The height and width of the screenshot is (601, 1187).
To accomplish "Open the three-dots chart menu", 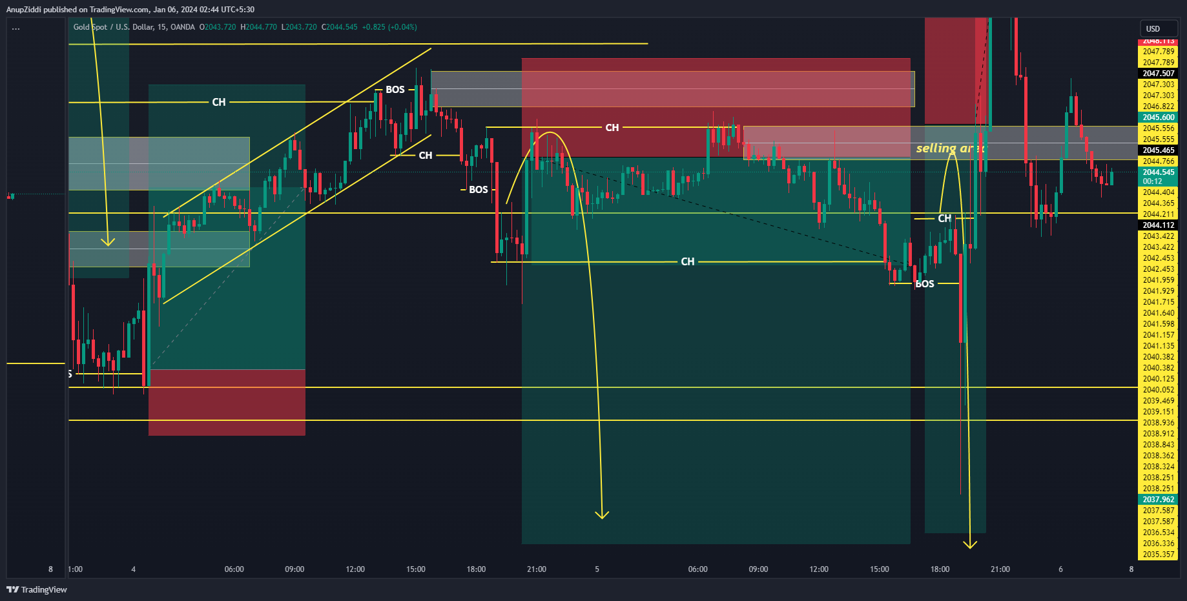I will [x=15, y=28].
